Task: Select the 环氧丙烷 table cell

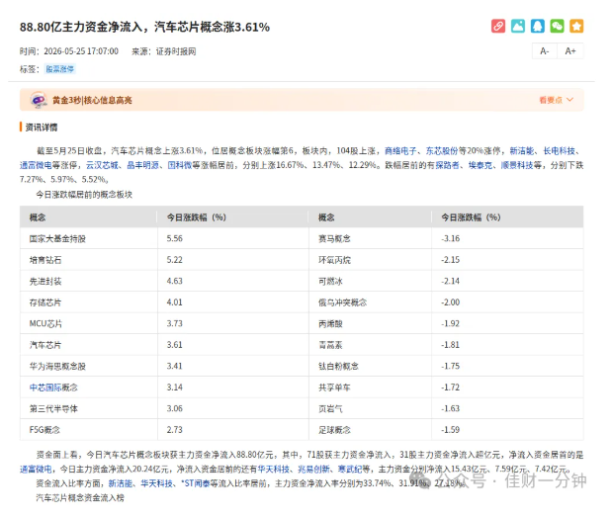Action: tap(370, 260)
